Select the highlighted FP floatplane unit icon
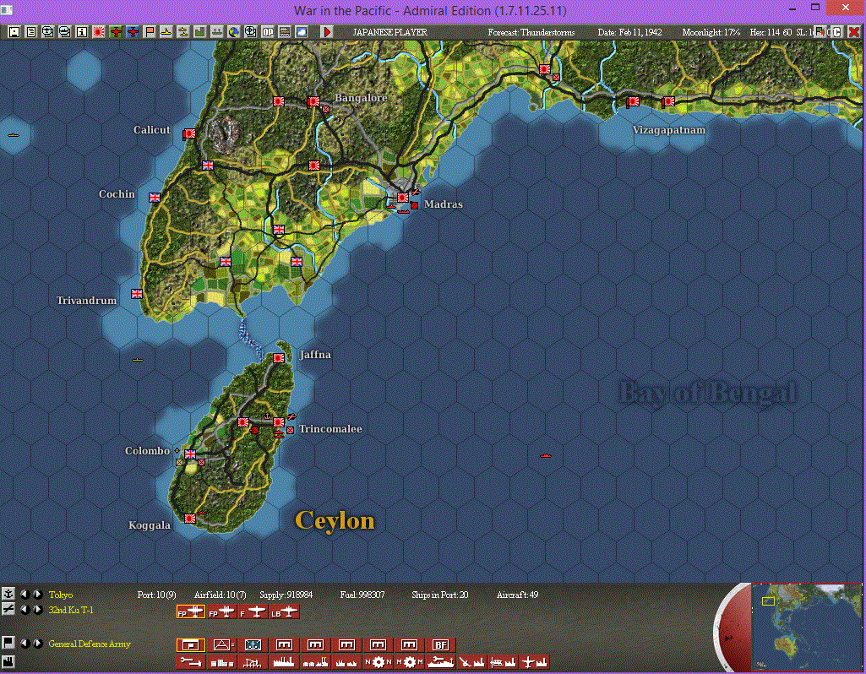 point(191,612)
